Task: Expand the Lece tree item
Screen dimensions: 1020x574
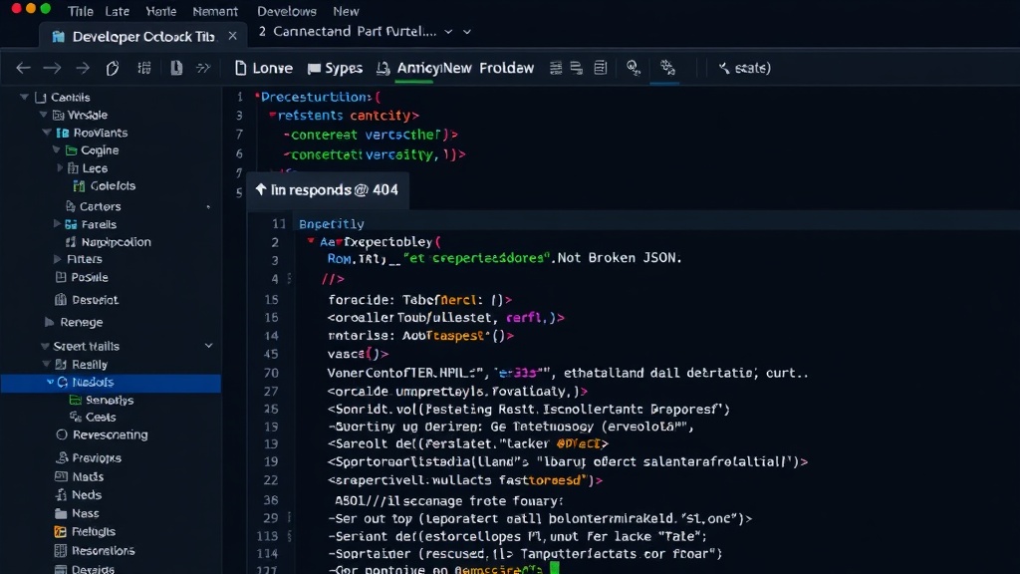Action: tap(60, 167)
